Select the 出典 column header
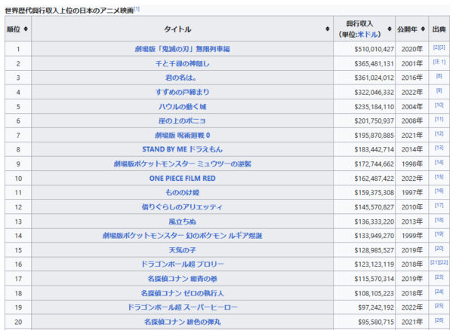453x330 pixels. pos(439,29)
